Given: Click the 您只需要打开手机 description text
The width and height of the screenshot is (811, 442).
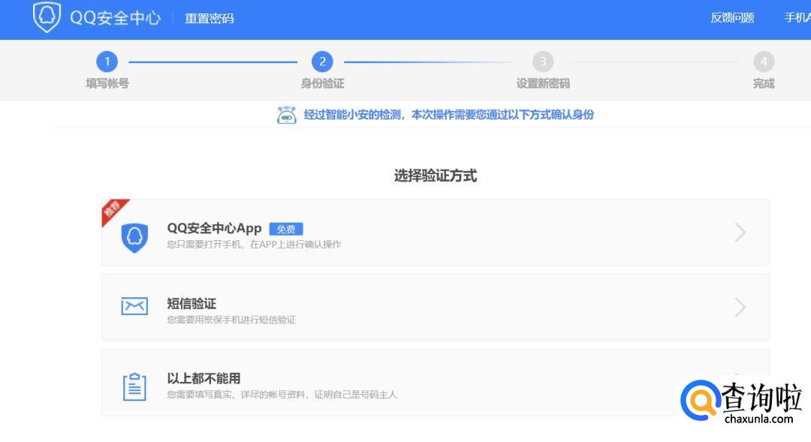Looking at the screenshot, I should [x=254, y=245].
